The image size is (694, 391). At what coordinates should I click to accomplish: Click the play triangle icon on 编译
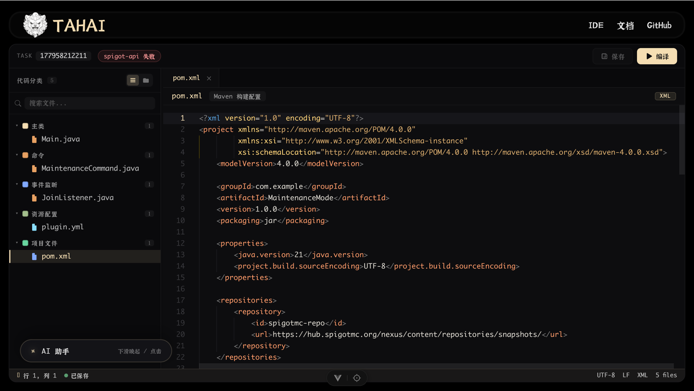[x=649, y=56]
